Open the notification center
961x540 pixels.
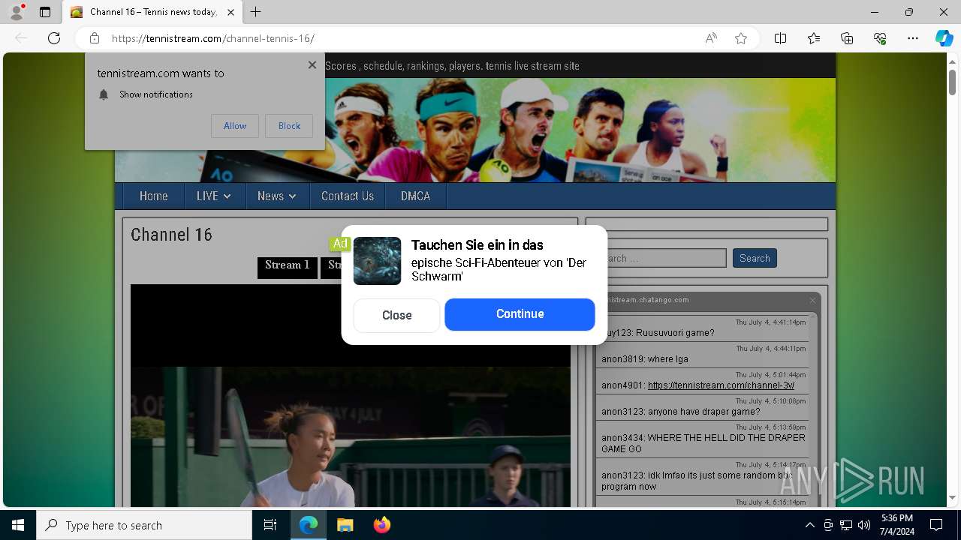coord(936,525)
